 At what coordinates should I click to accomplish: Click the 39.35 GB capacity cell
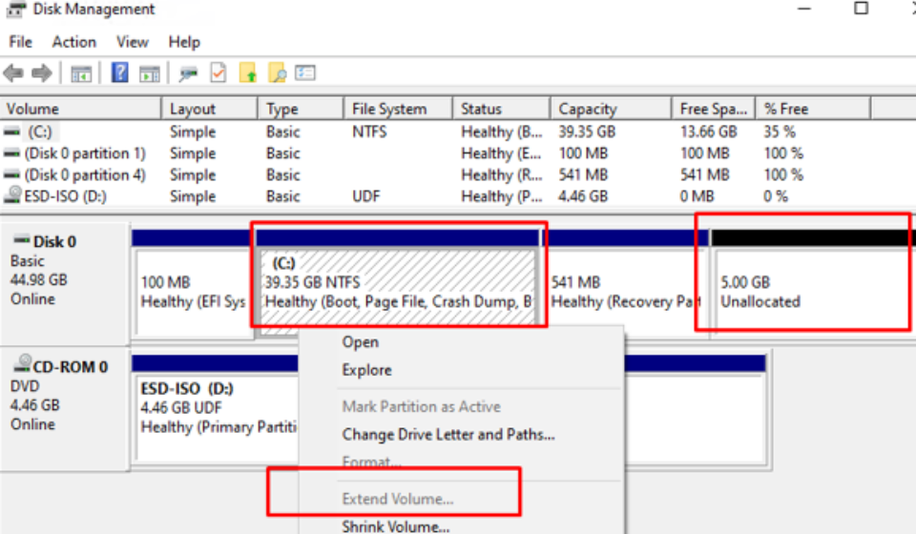(587, 132)
